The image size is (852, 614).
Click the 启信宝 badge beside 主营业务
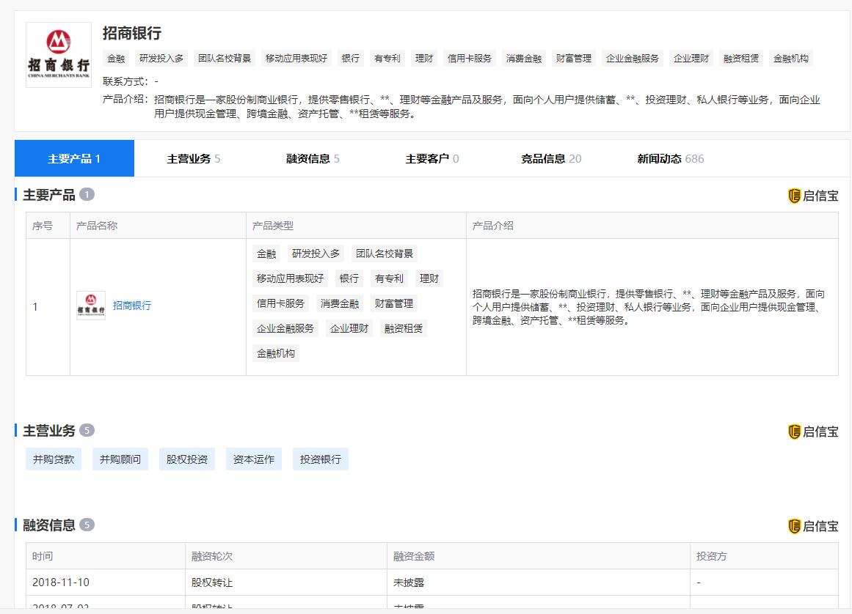click(815, 431)
